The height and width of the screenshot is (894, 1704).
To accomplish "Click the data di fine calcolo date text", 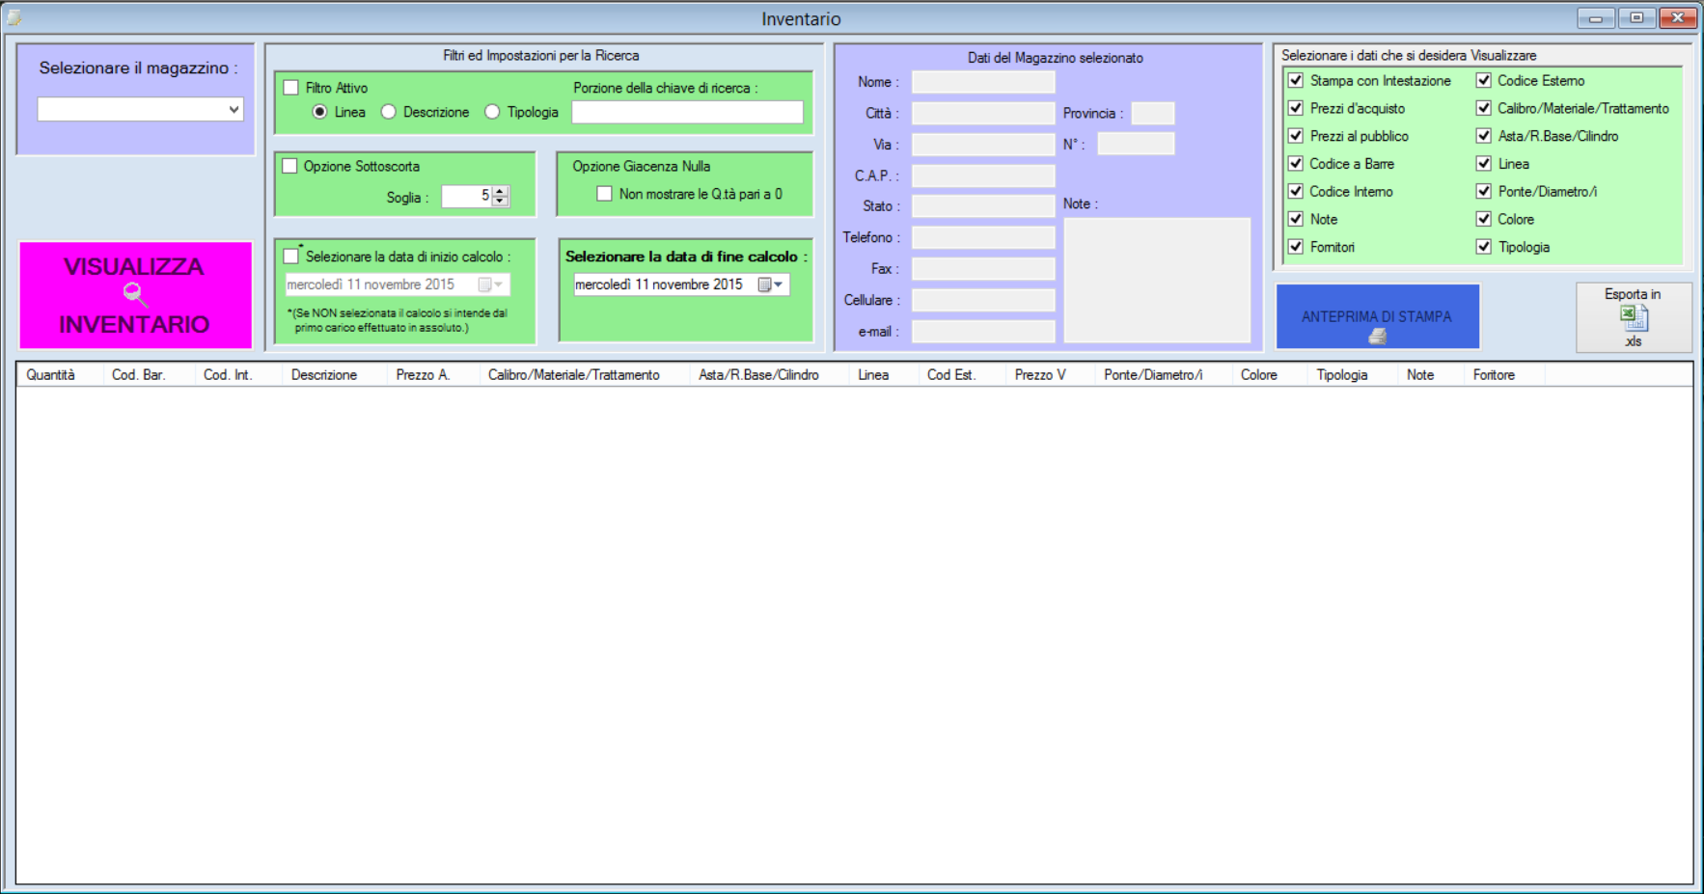I will pos(659,284).
